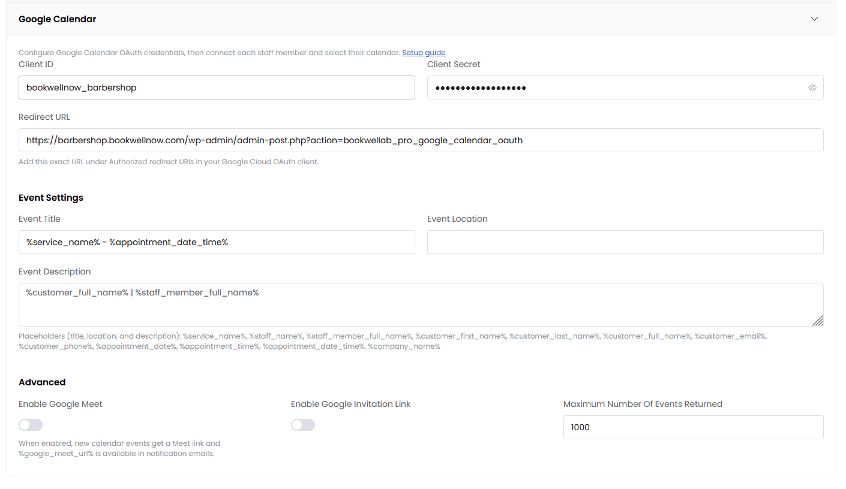Image resolution: width=846 pixels, height=489 pixels.
Task: Click the Event Description label
Action: tap(55, 271)
